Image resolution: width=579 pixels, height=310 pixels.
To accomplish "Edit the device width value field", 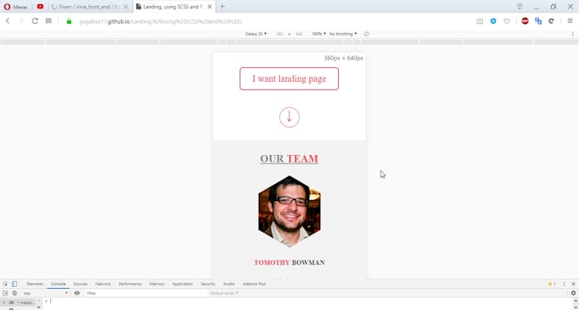I will pyautogui.click(x=279, y=33).
